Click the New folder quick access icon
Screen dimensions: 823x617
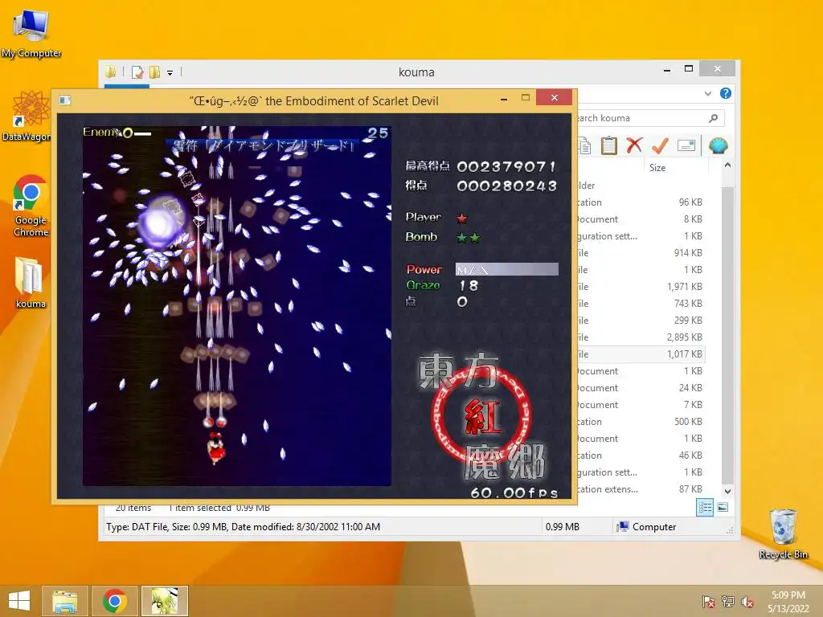tap(155, 72)
